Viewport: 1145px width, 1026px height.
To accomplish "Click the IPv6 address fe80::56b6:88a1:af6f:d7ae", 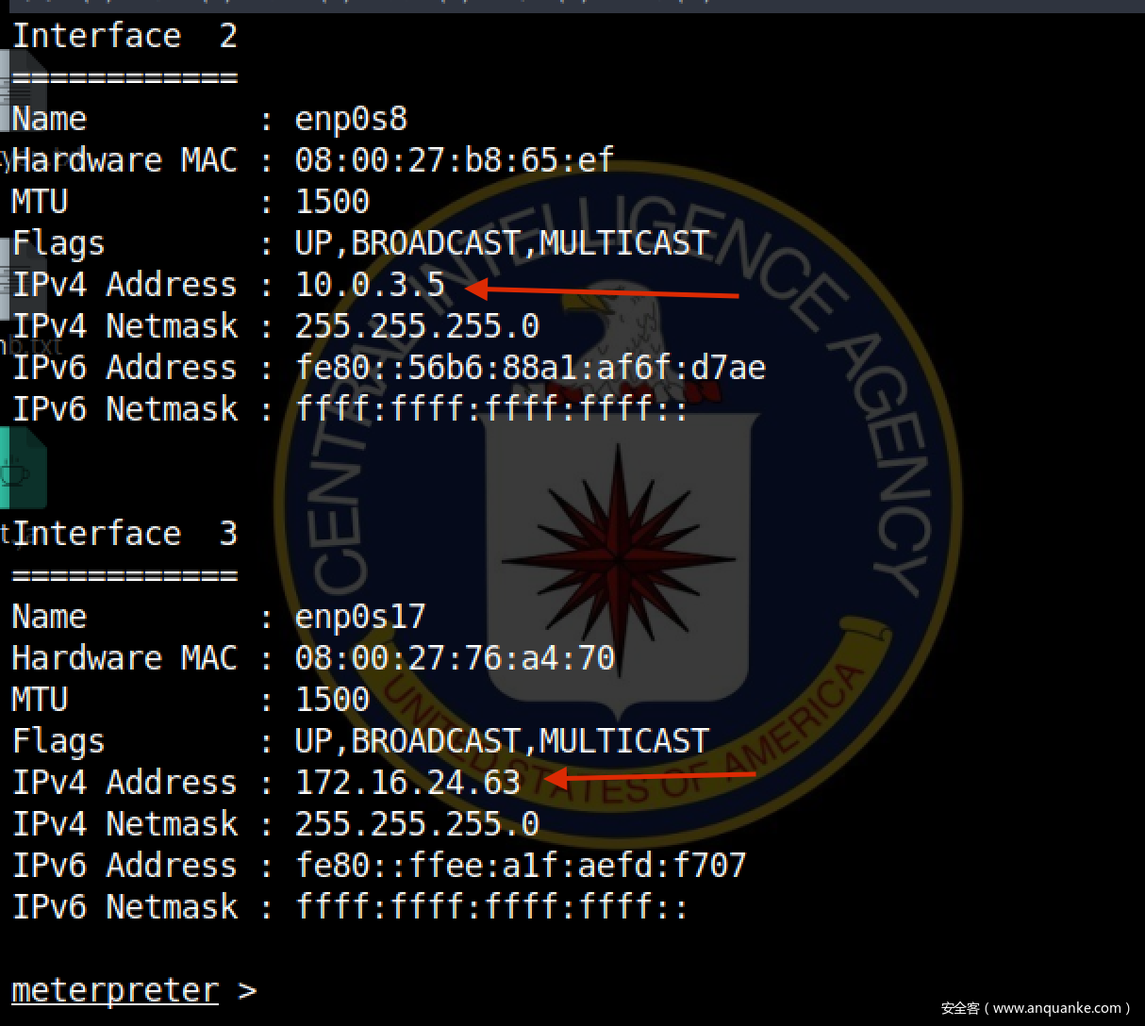I will (530, 367).
